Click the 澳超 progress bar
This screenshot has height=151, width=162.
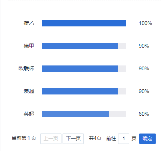[84, 91]
